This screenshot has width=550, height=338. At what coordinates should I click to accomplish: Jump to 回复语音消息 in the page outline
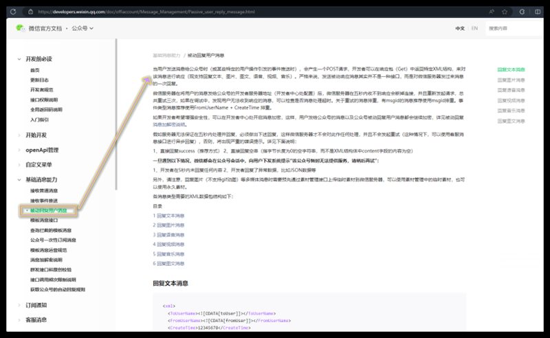(511, 90)
